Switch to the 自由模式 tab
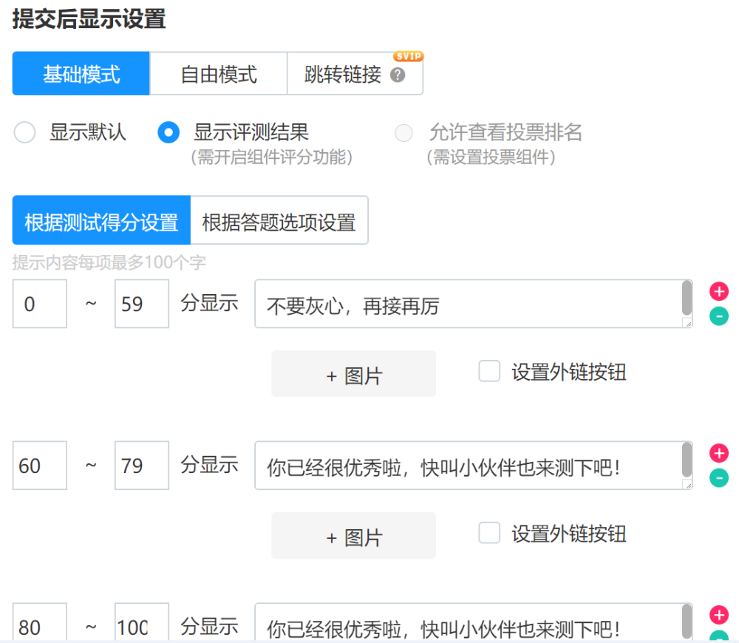Viewport: 739px width, 643px height. pos(219,74)
